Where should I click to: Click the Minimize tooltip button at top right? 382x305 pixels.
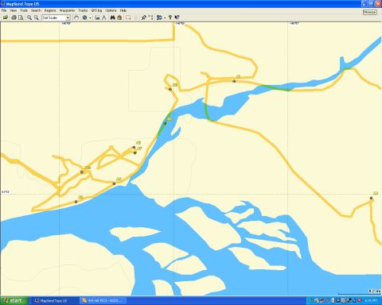pyautogui.click(x=370, y=12)
